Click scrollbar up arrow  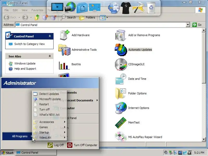pos(204,30)
